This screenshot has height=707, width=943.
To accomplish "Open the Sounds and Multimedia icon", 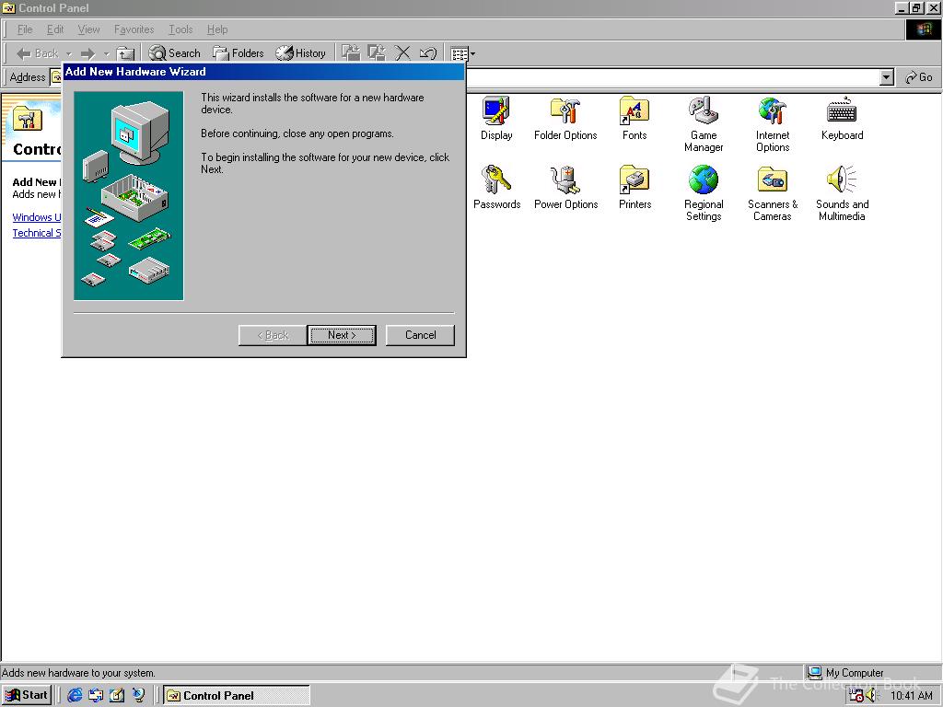I will click(x=842, y=193).
